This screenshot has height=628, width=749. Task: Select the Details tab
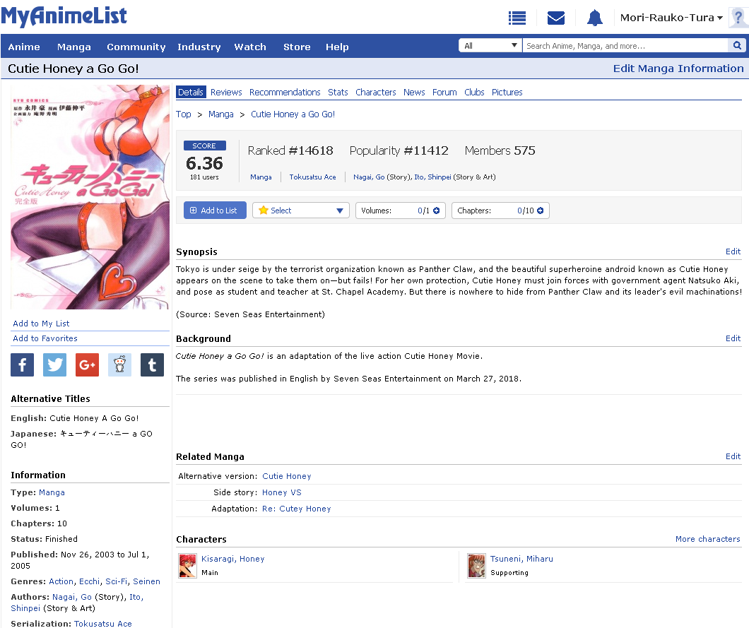[191, 92]
